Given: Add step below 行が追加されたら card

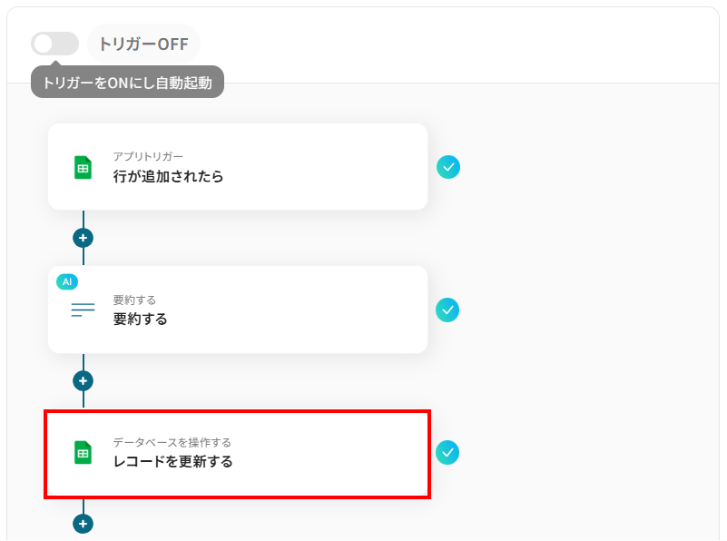Looking at the screenshot, I should (x=84, y=238).
